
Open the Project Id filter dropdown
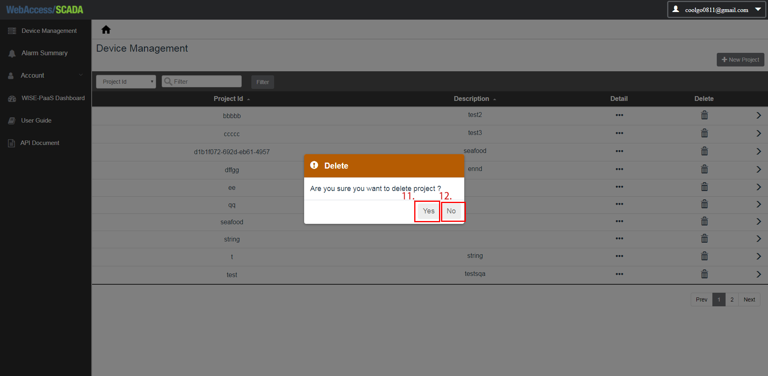click(126, 82)
